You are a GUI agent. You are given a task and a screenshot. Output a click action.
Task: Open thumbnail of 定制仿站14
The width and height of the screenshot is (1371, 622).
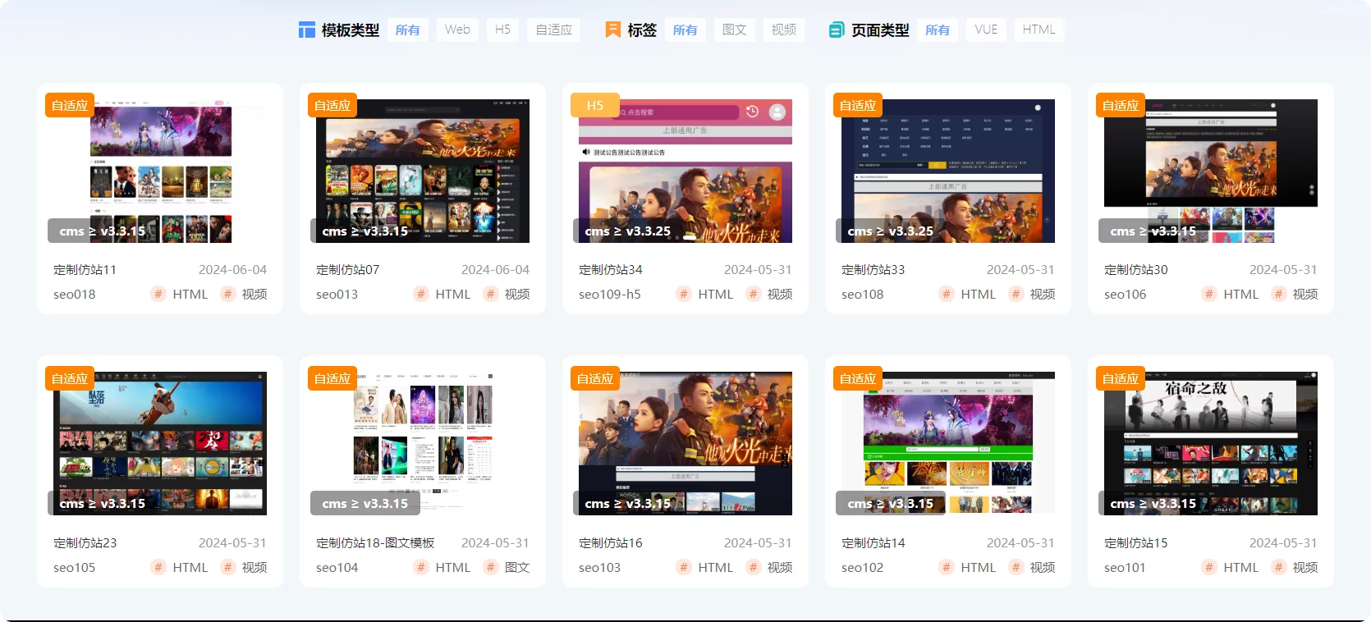click(x=948, y=443)
